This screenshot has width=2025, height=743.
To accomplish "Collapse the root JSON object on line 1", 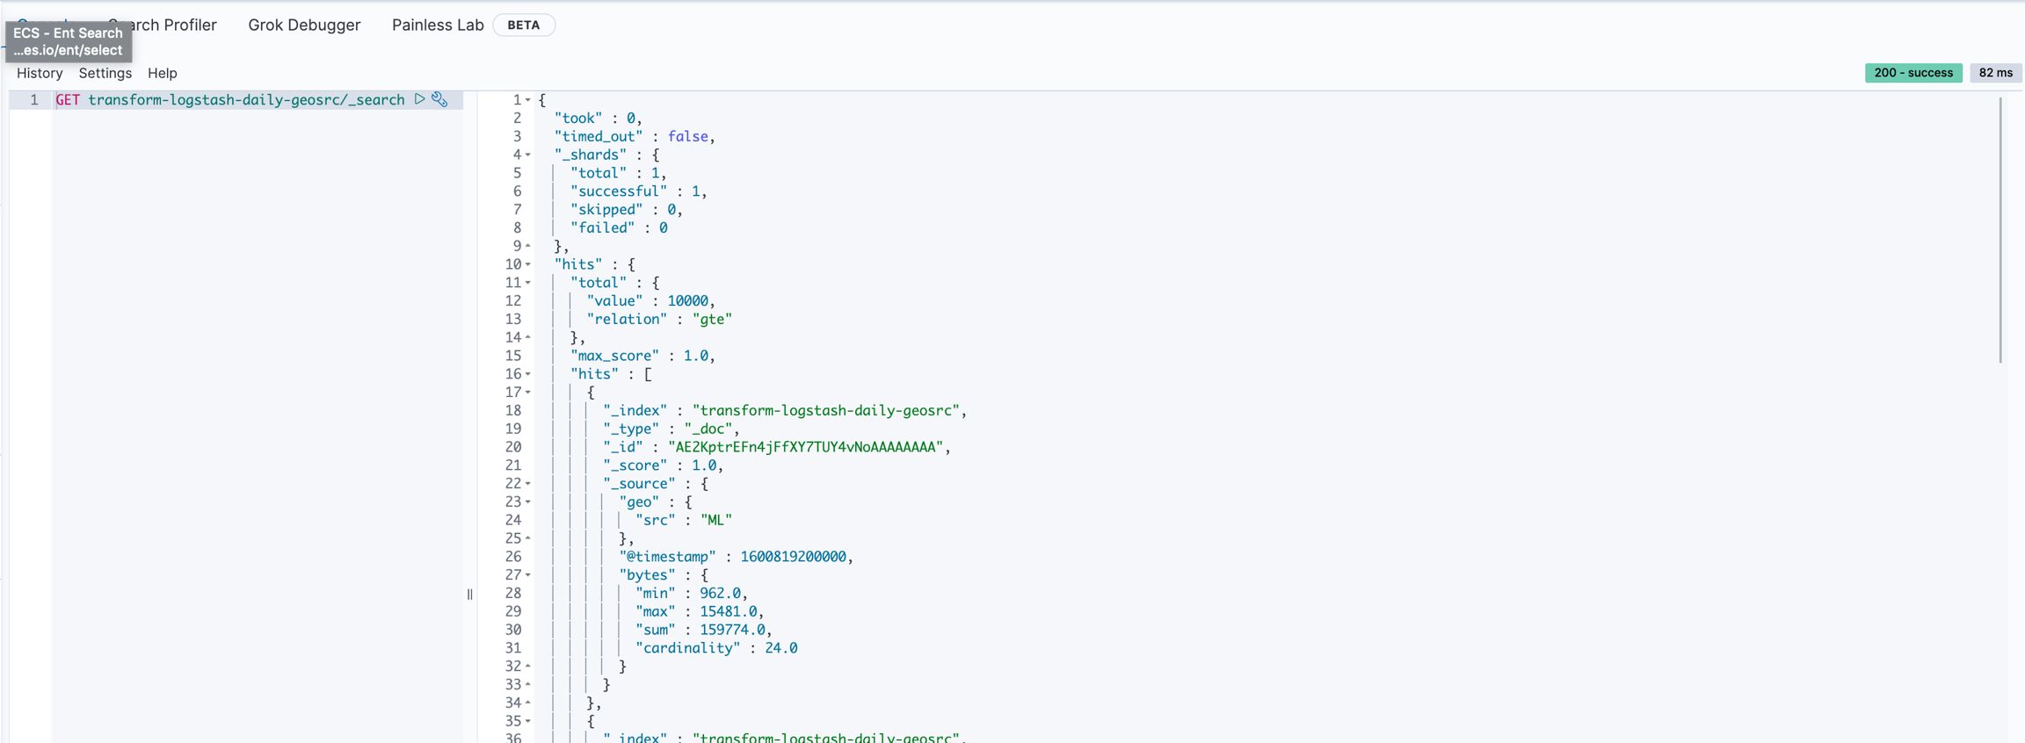I will pos(528,100).
